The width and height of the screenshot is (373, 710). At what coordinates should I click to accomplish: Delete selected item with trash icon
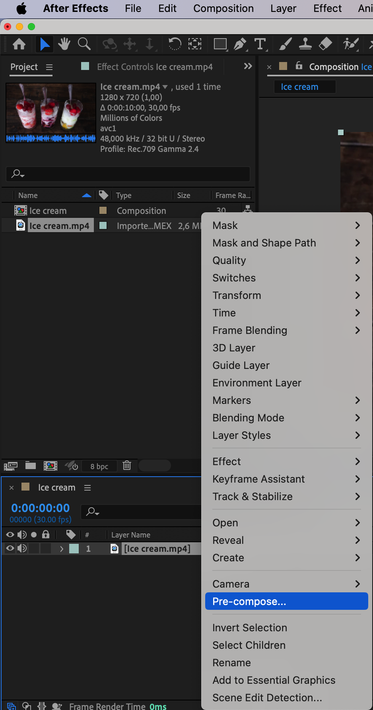(x=127, y=465)
